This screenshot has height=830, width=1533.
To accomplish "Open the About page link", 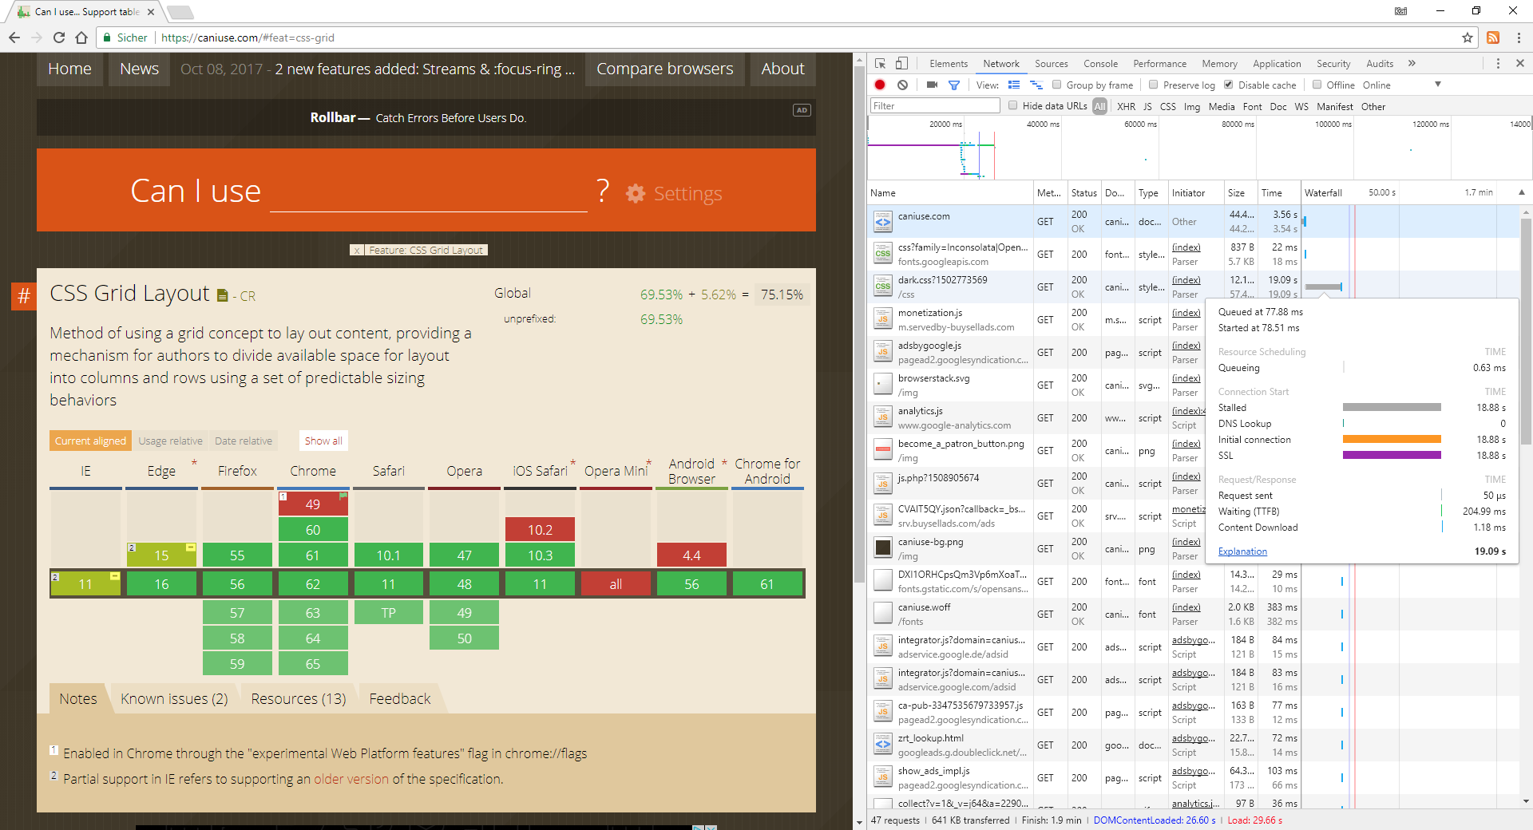I will pyautogui.click(x=782, y=69).
